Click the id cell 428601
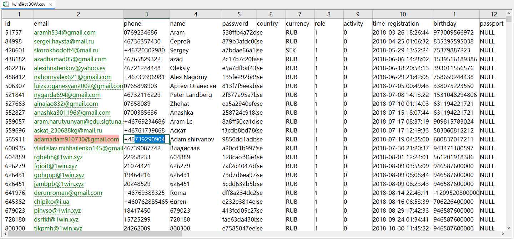The height and width of the screenshot is (239, 514). pos(19,50)
